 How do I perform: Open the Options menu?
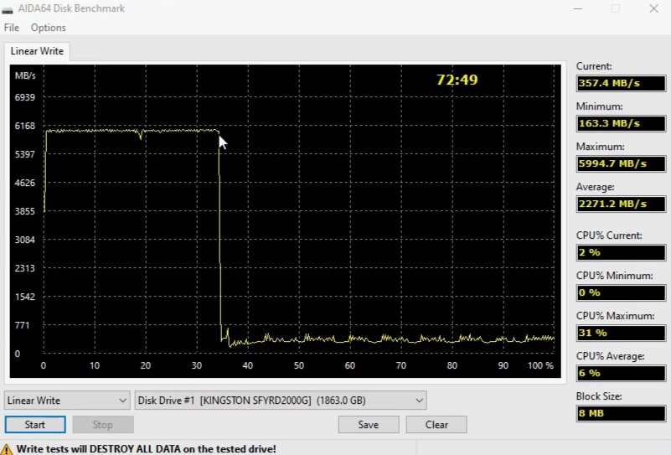click(x=49, y=28)
